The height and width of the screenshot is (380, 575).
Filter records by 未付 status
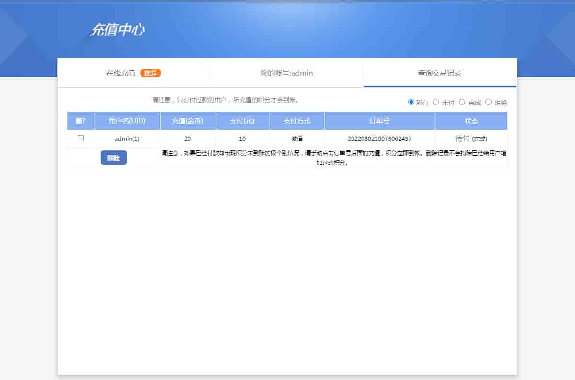point(436,102)
